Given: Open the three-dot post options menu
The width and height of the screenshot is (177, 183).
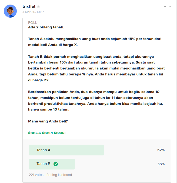Looking at the screenshot, I should coord(167,6).
